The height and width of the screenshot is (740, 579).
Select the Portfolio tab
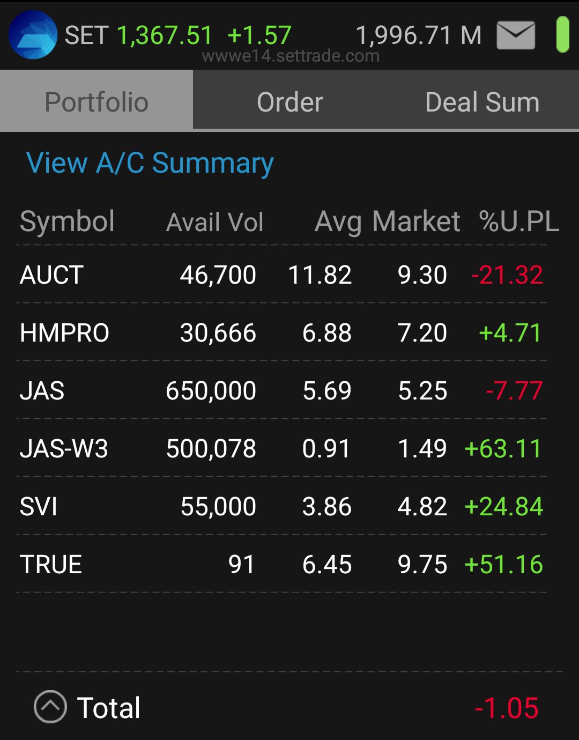(96, 101)
